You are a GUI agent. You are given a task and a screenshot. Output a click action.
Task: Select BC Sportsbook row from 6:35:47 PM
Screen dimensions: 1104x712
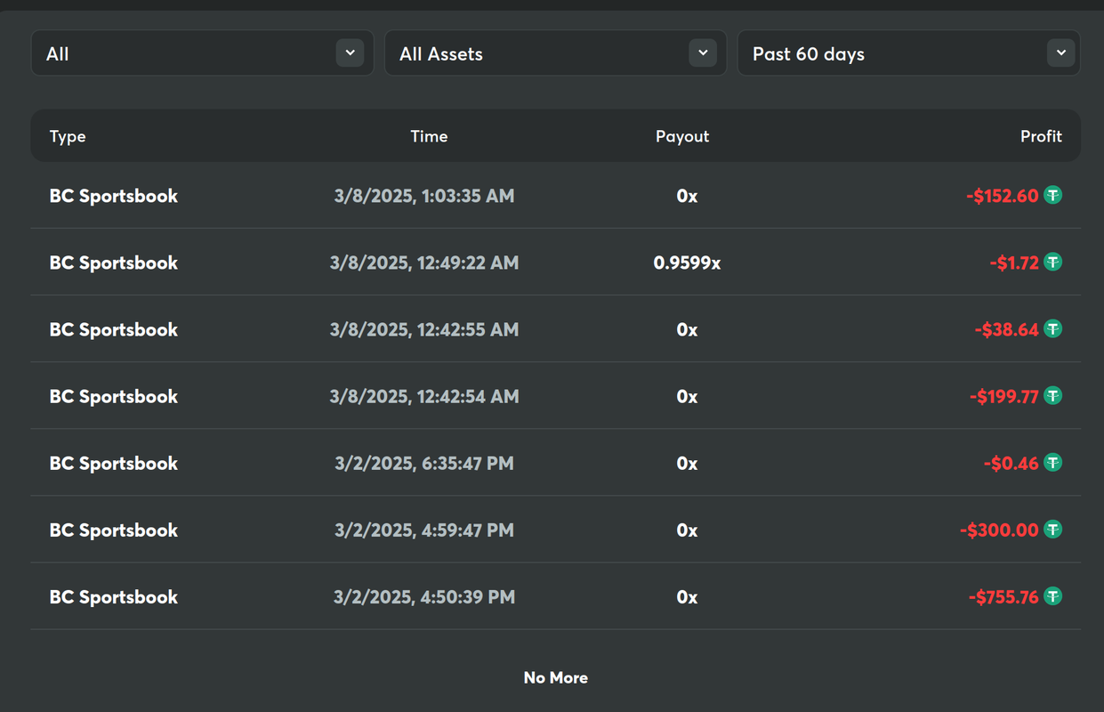coord(556,462)
